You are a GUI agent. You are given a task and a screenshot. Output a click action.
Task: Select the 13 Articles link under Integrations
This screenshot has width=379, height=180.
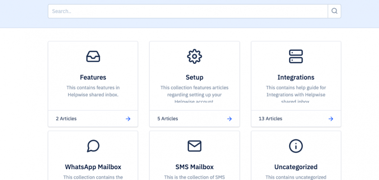[270, 119]
